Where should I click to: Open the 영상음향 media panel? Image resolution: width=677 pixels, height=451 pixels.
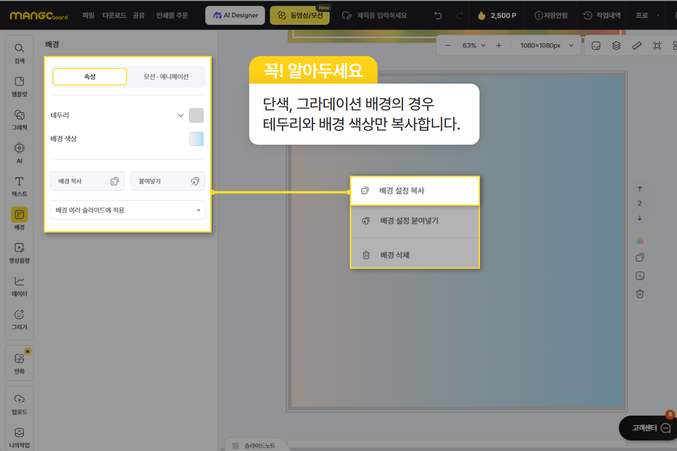point(19,253)
